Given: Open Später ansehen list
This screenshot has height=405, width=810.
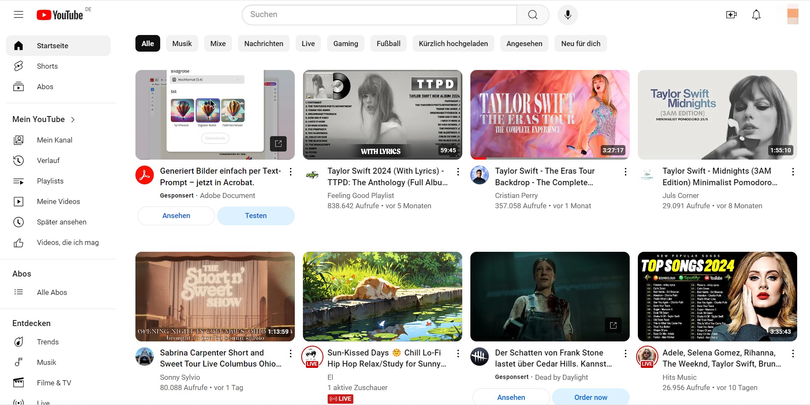Looking at the screenshot, I should [x=58, y=222].
